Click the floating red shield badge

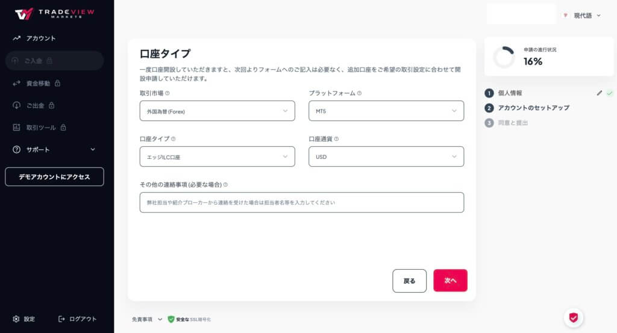click(x=574, y=318)
